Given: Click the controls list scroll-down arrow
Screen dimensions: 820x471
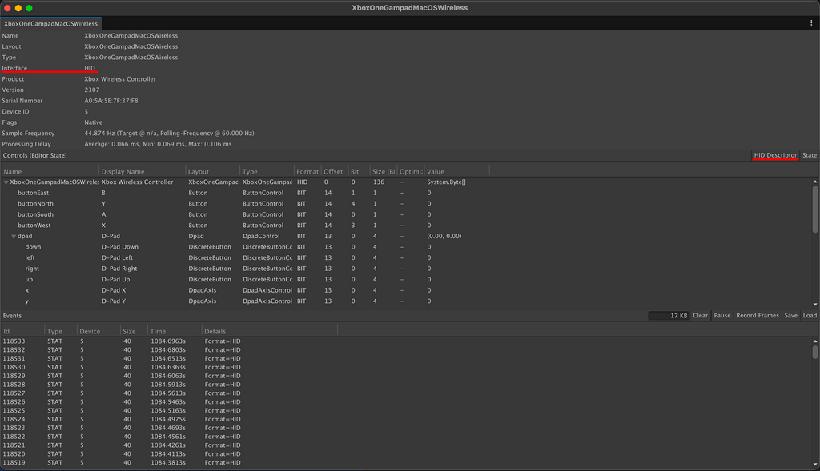Looking at the screenshot, I should (x=814, y=304).
